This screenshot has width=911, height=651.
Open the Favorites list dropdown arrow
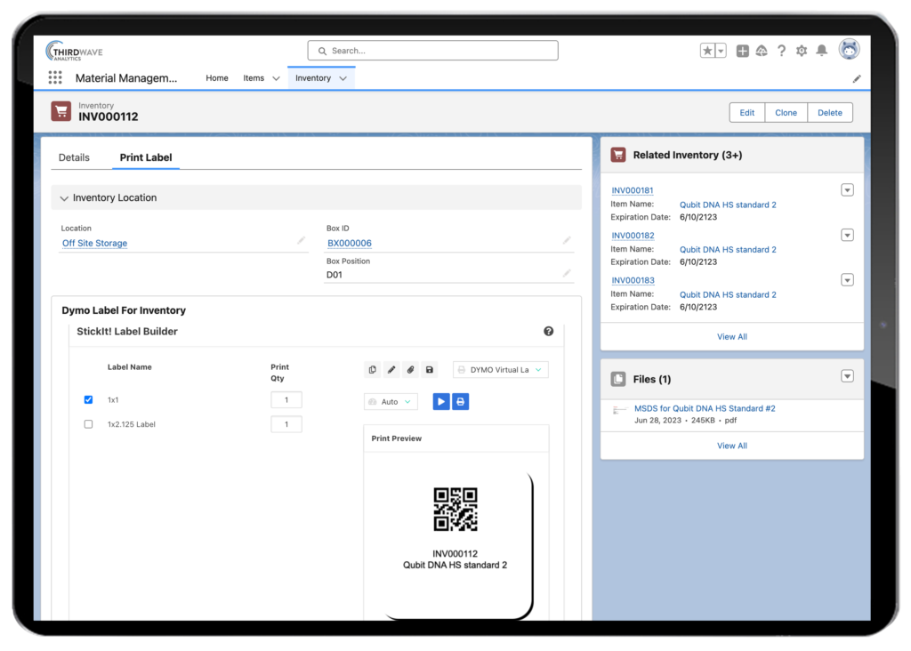point(721,51)
